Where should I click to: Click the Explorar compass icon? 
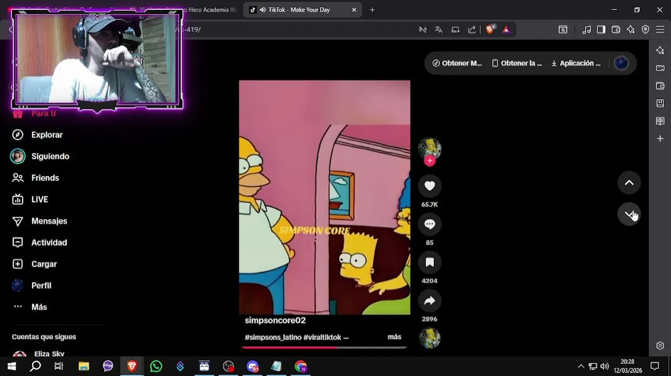(x=18, y=135)
